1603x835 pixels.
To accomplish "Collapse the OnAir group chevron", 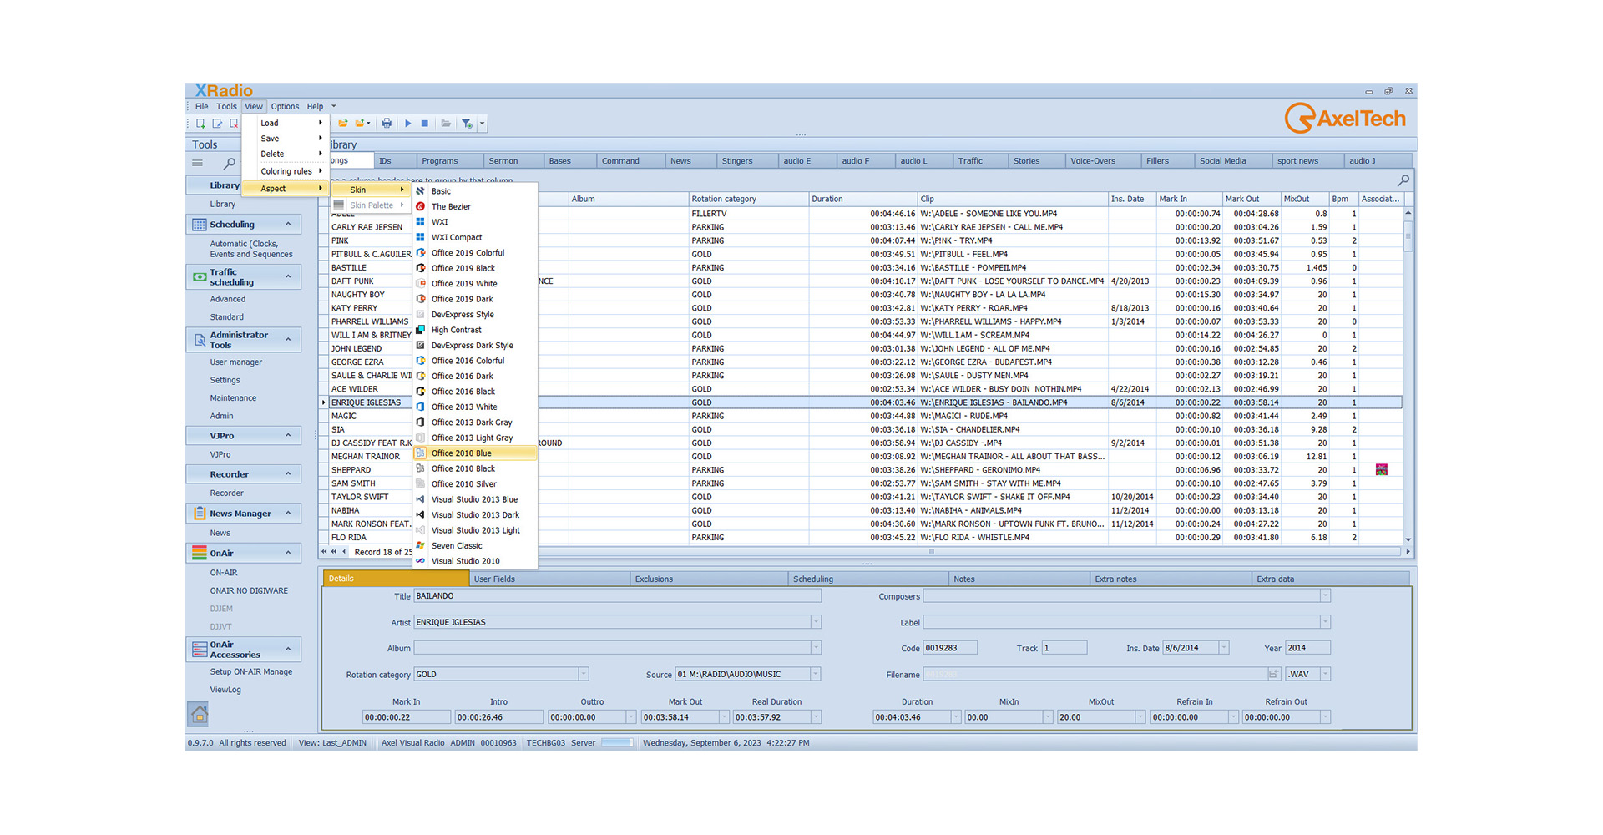I will click(288, 553).
